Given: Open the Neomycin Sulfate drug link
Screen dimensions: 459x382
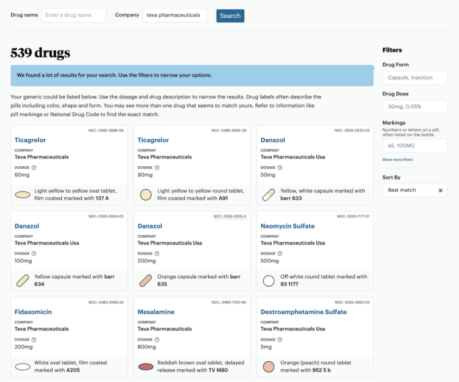Looking at the screenshot, I should (287, 226).
